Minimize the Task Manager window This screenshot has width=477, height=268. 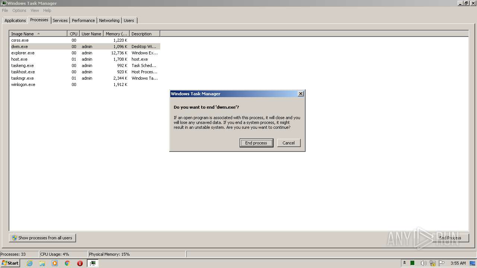(460, 3)
